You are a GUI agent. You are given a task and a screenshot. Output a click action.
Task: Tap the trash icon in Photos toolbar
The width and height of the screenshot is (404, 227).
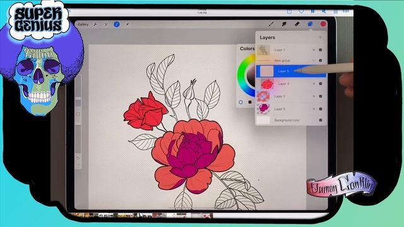click(335, 11)
